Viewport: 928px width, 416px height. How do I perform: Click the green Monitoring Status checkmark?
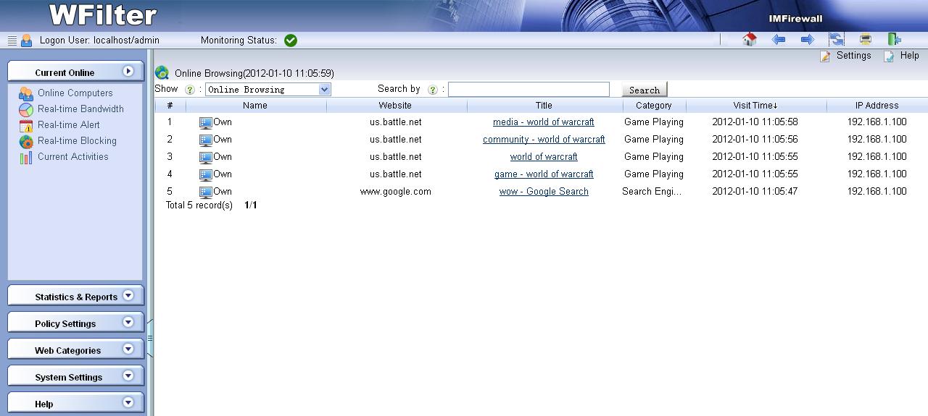click(x=291, y=41)
